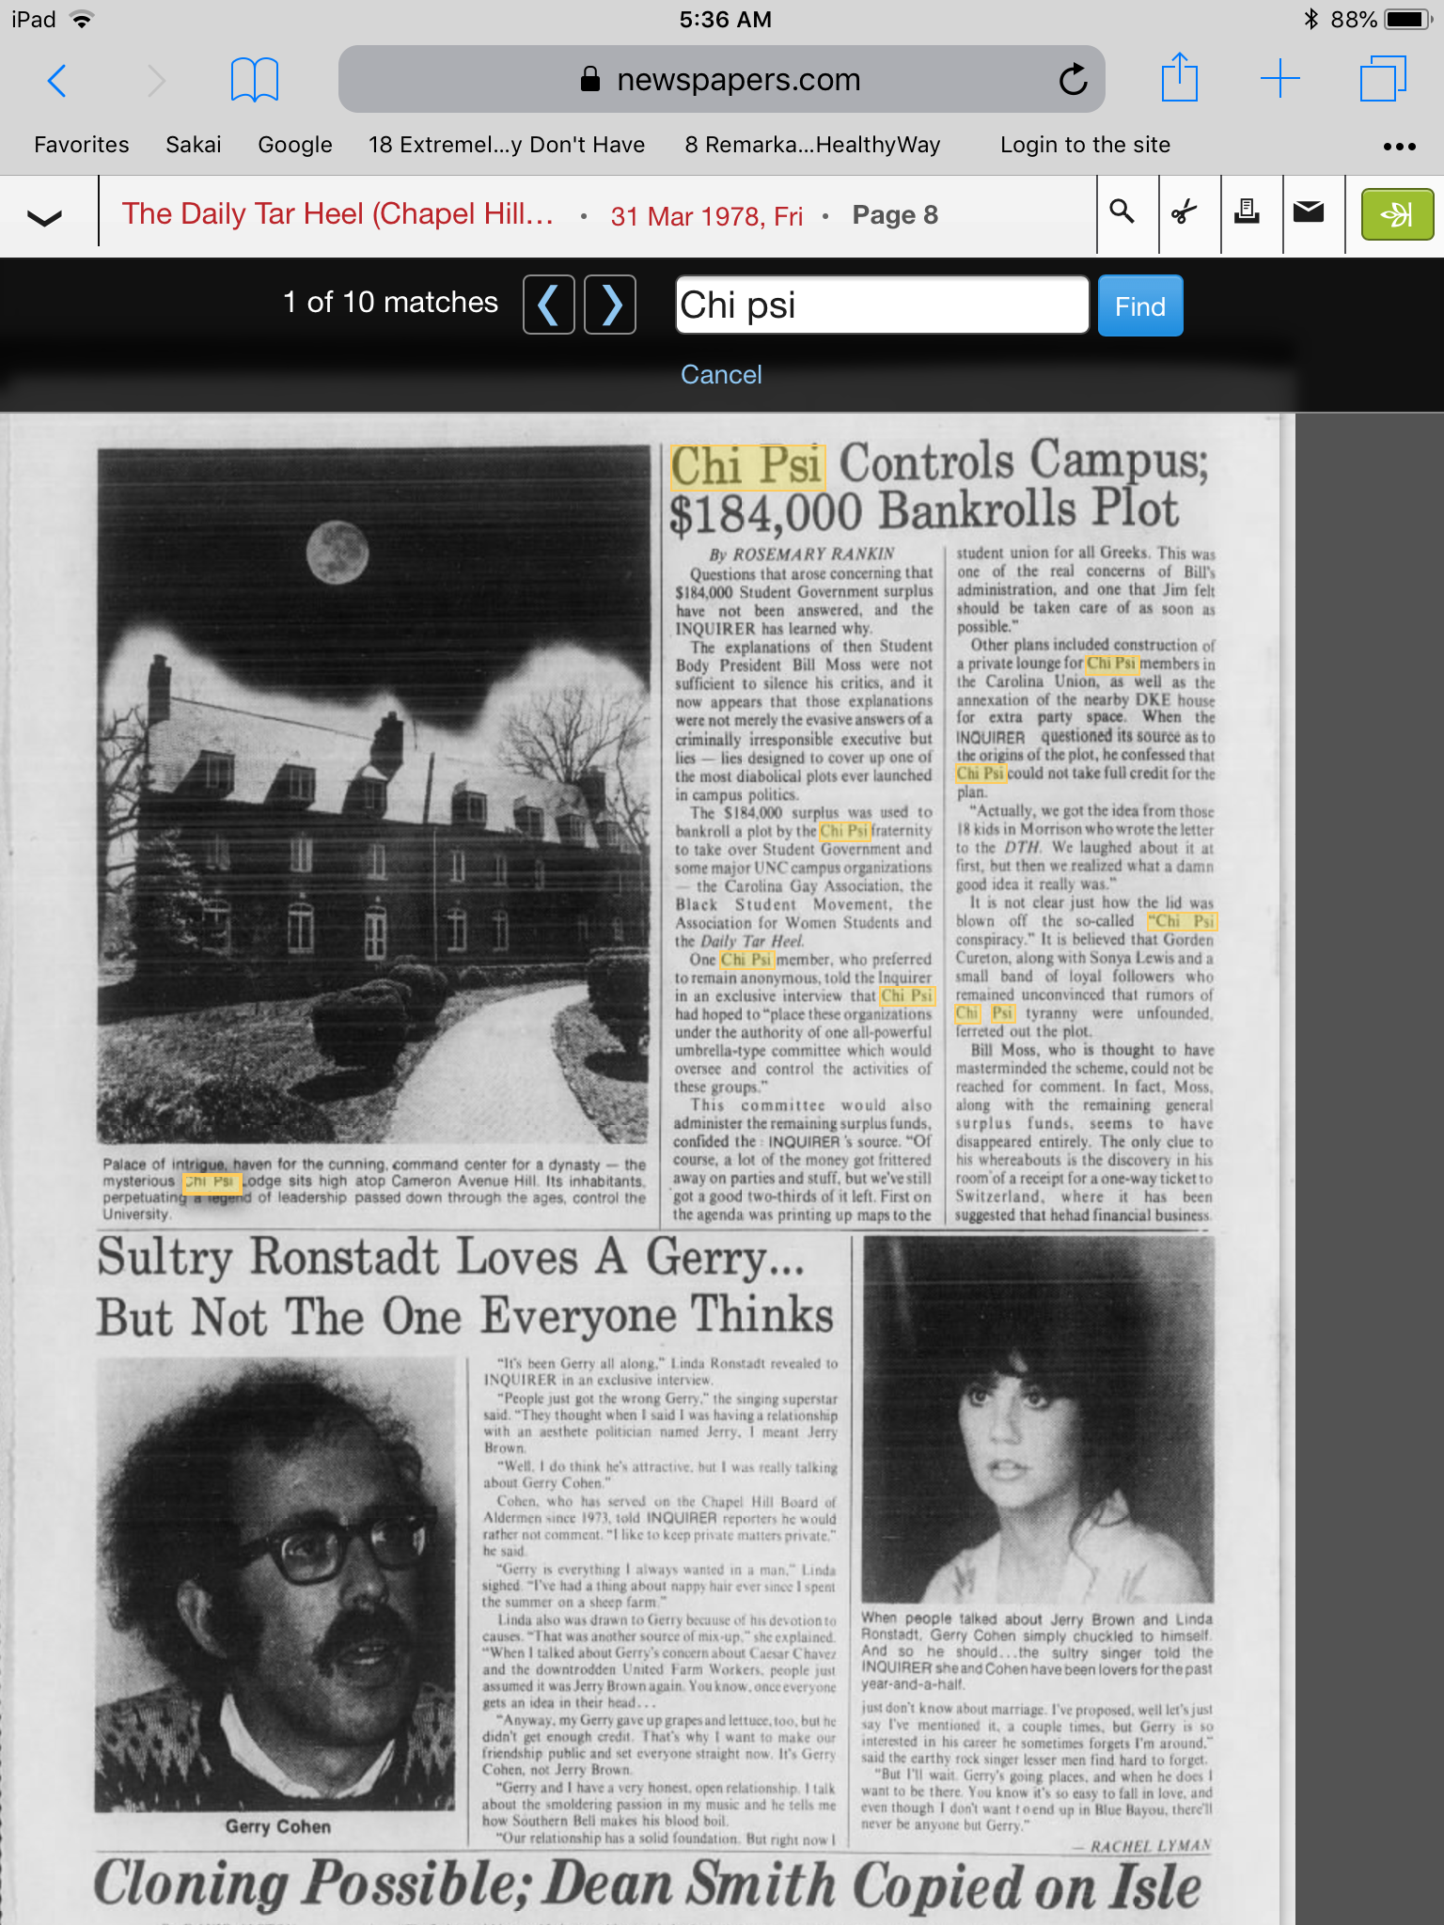
Task: Show all open tabs icon
Action: [1382, 79]
